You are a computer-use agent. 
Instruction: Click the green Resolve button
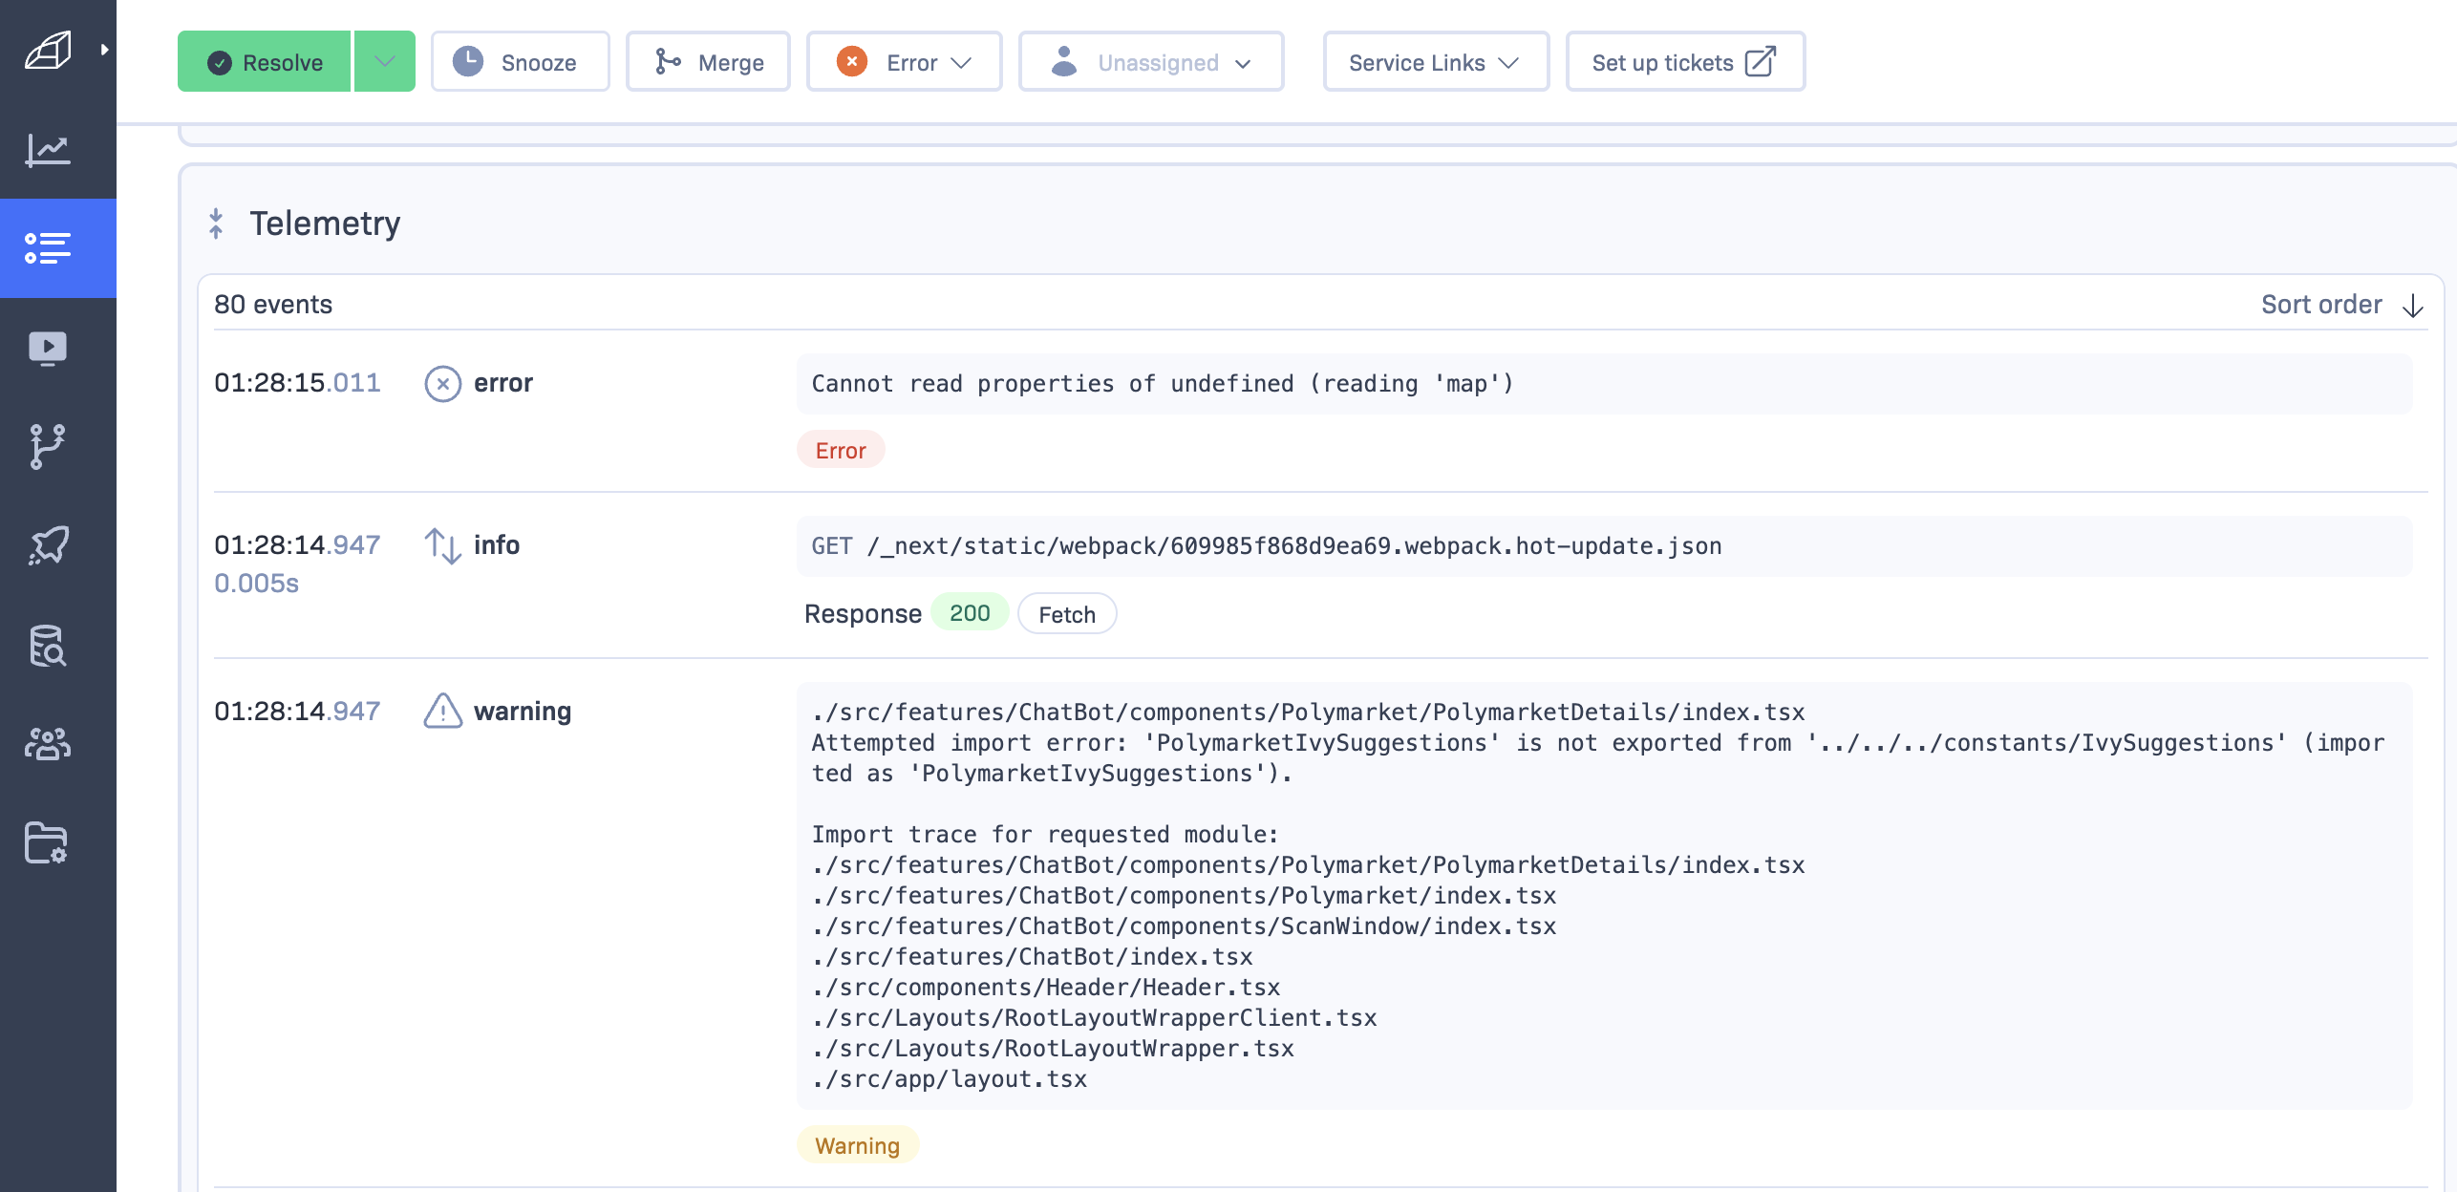click(x=265, y=62)
